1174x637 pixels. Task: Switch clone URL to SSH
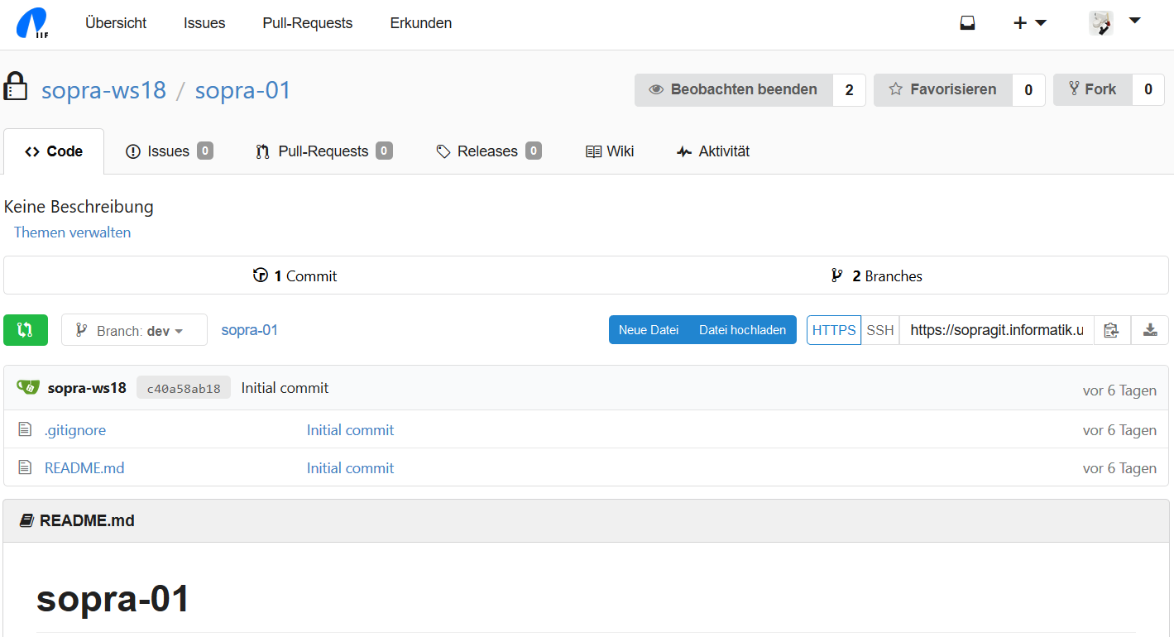coord(880,330)
